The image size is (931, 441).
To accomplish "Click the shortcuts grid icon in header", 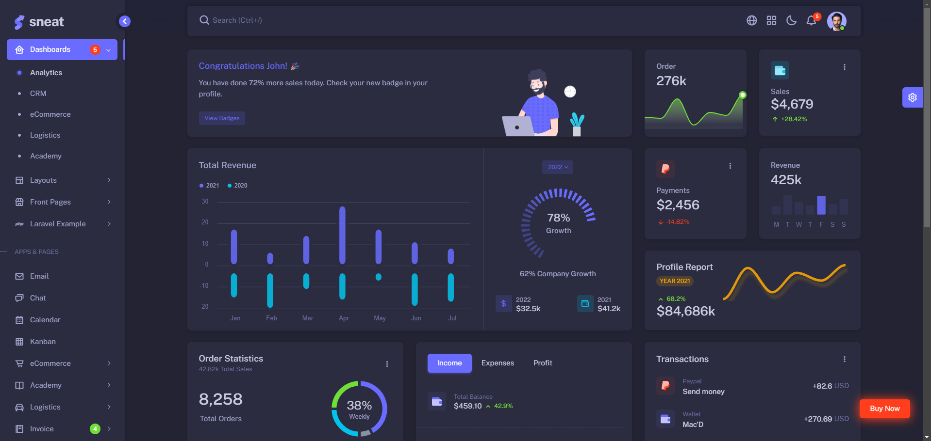I will tap(771, 20).
